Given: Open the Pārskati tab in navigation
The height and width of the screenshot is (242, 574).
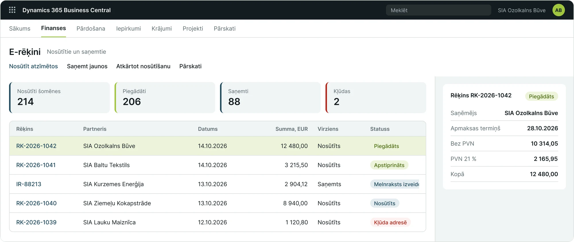Looking at the screenshot, I should pos(225,29).
